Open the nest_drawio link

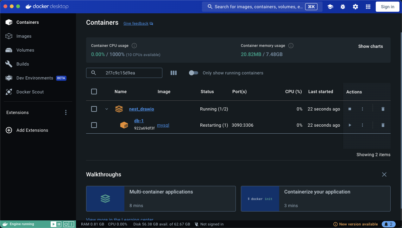coord(141,109)
